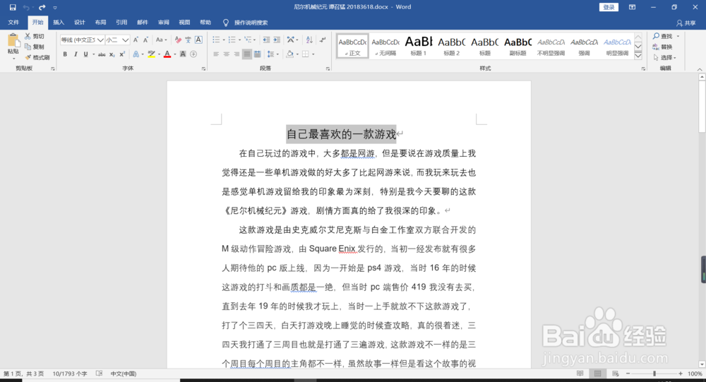Image resolution: width=706 pixels, height=382 pixels.
Task: Apply red font color
Action: [x=167, y=54]
